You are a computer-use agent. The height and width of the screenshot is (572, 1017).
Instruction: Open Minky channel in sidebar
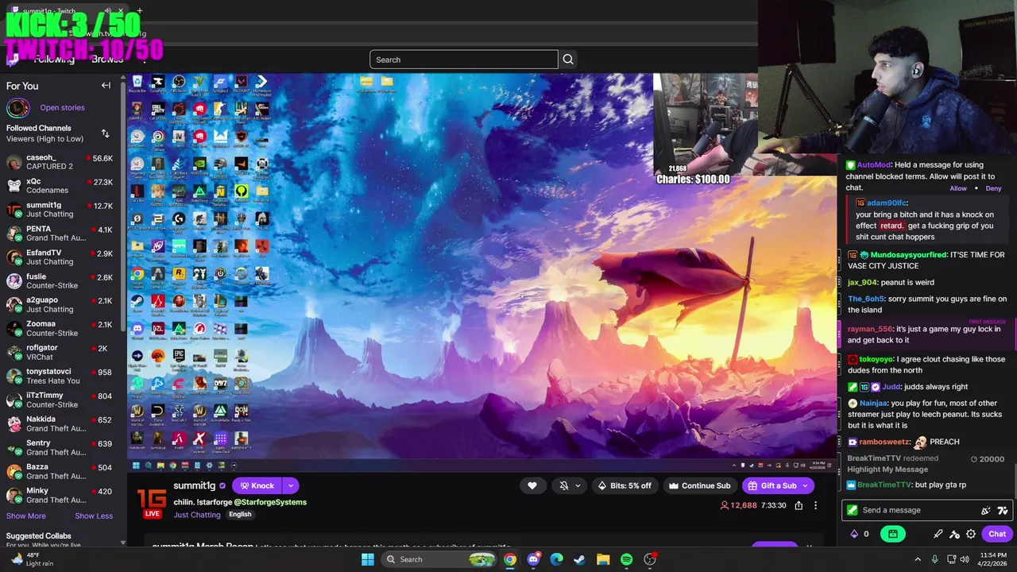pyautogui.click(x=61, y=495)
